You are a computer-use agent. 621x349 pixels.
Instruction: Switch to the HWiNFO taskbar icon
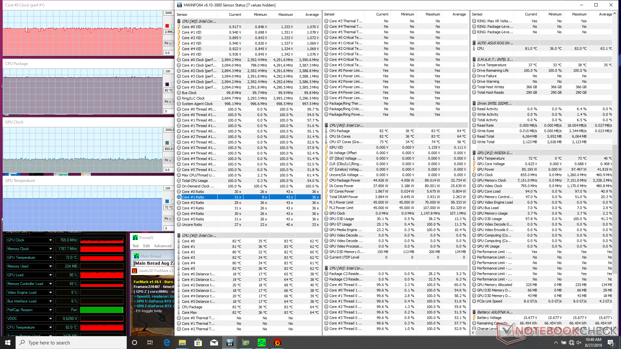click(230, 343)
